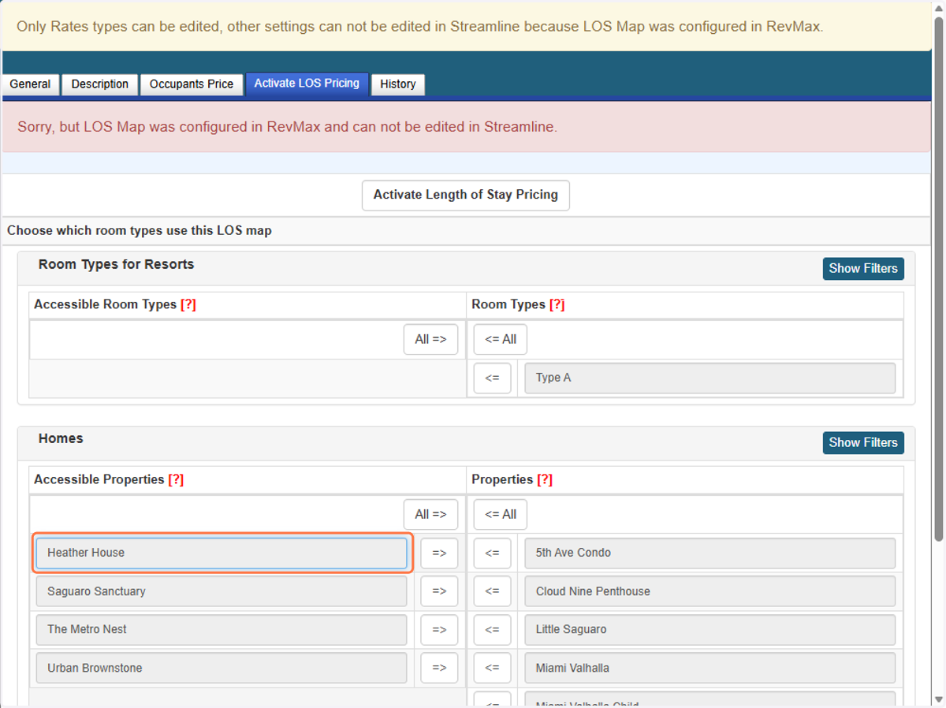Click 'Choose which room types use this LOS map' text
The image size is (946, 708).
click(140, 231)
